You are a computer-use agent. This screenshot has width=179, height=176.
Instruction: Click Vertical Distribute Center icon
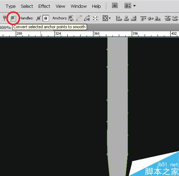(x=175, y=18)
